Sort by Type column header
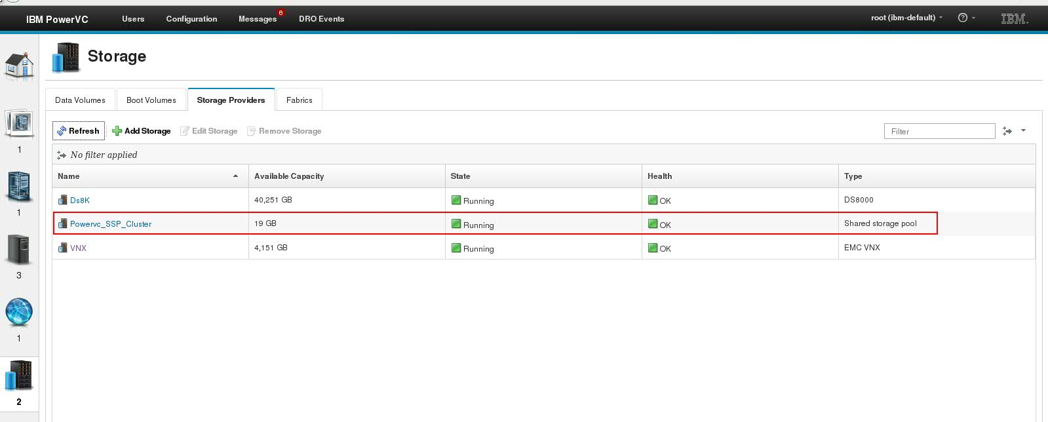 (x=937, y=176)
